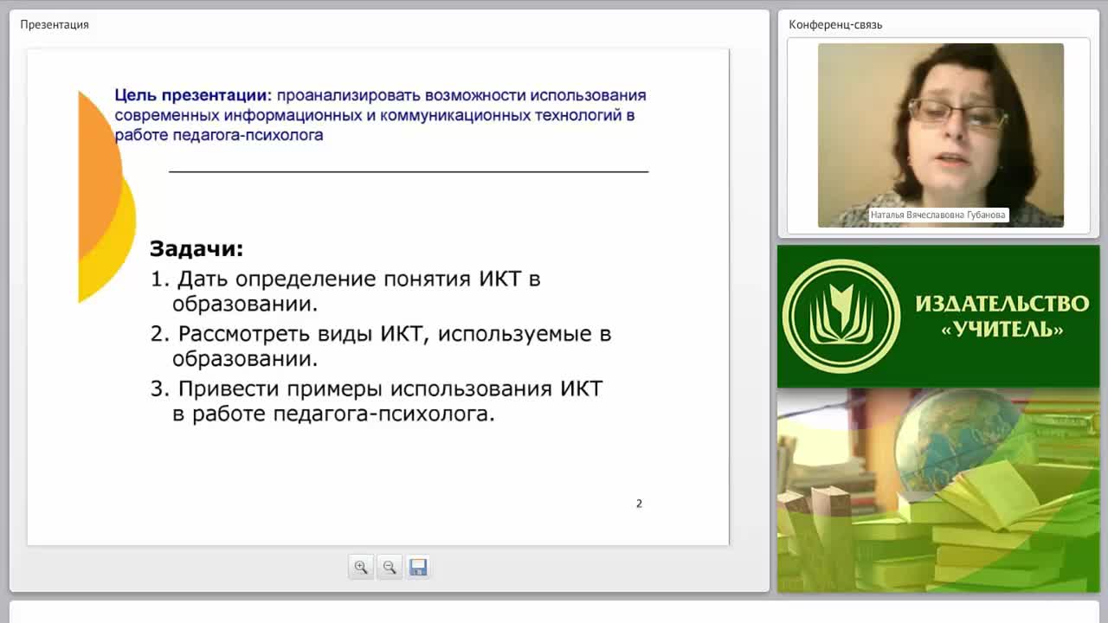Click the webcam video of the speaker
The width and height of the screenshot is (1108, 623).
pos(940,135)
